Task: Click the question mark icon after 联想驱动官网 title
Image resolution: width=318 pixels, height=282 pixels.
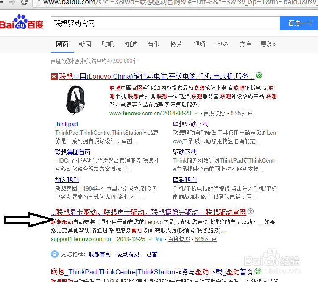Action: [x=251, y=212]
